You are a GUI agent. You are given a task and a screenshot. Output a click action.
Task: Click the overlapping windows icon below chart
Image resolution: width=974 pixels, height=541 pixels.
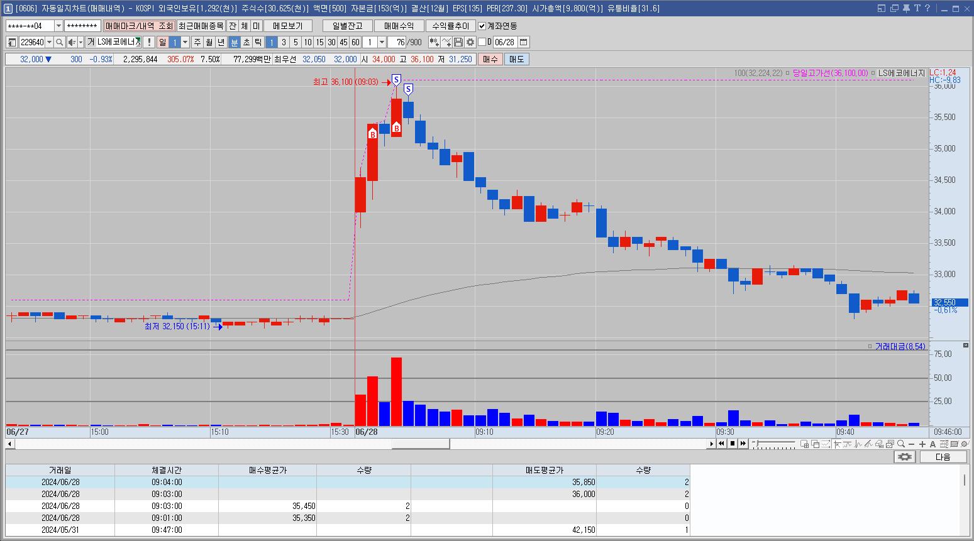pos(816,444)
